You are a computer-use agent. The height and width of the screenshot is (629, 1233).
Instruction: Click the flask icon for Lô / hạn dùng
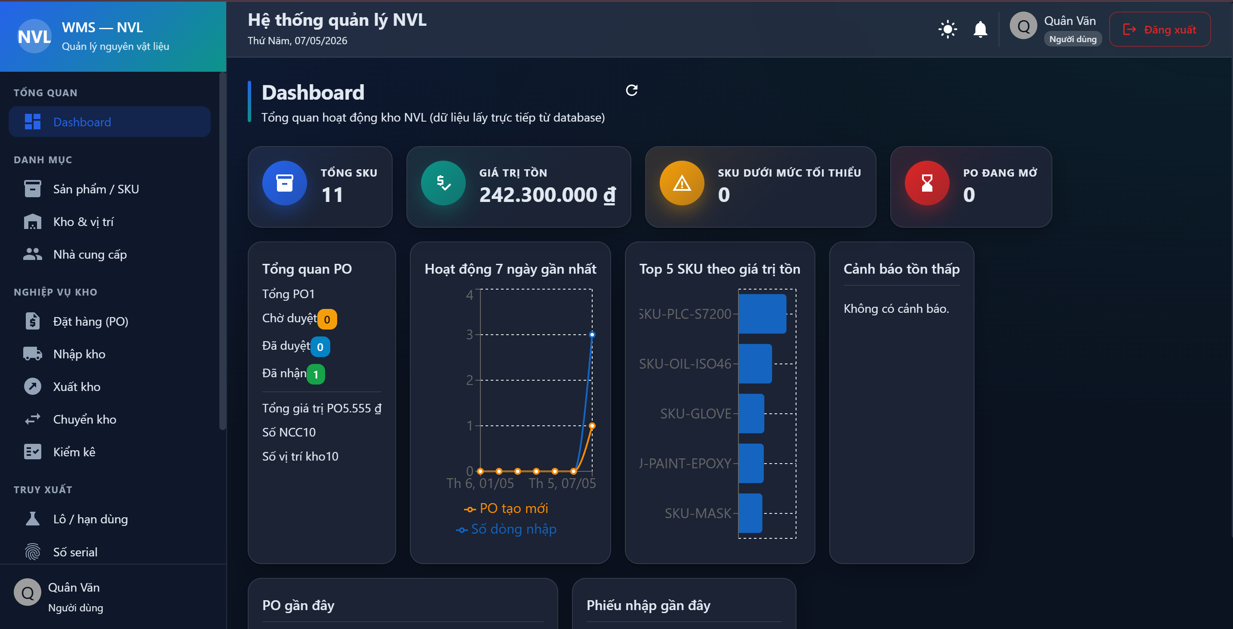point(33,519)
